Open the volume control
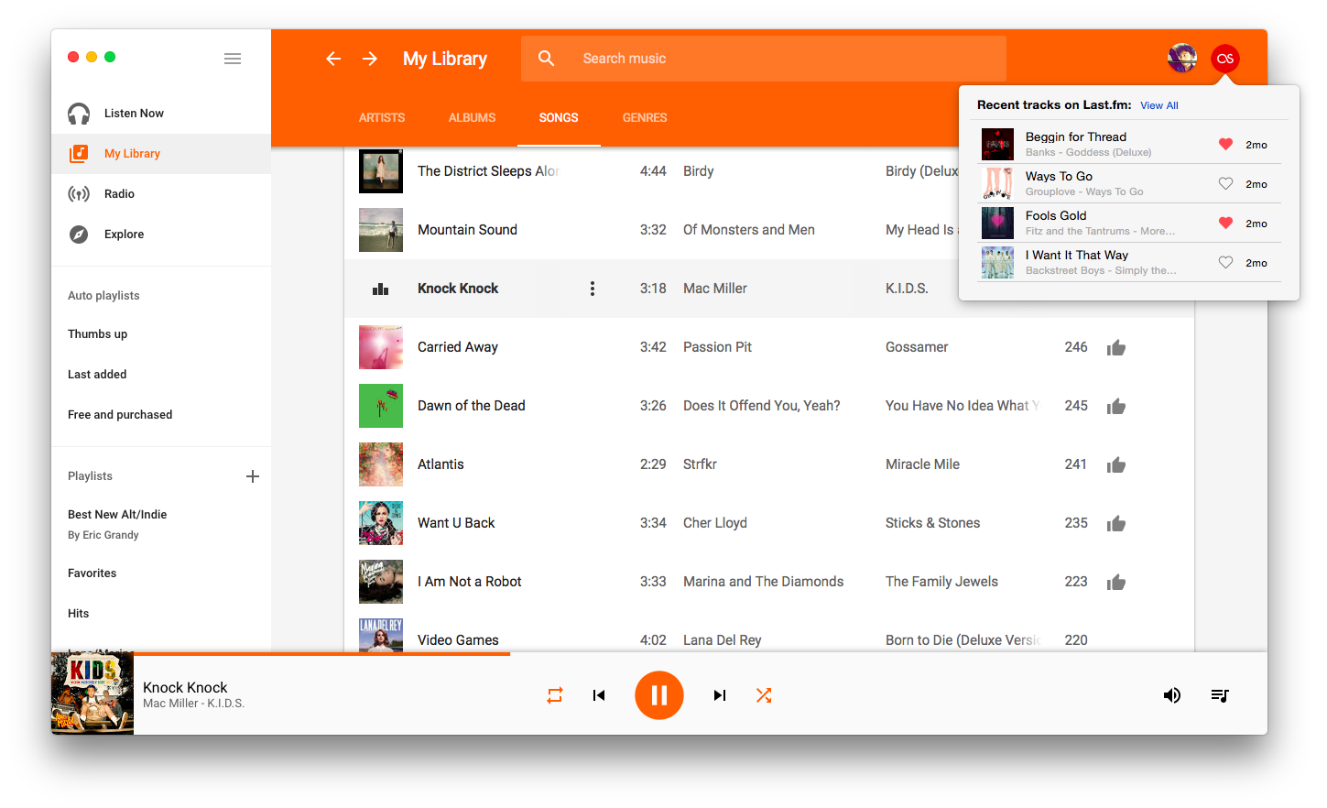The height and width of the screenshot is (808, 1327). click(x=1172, y=695)
